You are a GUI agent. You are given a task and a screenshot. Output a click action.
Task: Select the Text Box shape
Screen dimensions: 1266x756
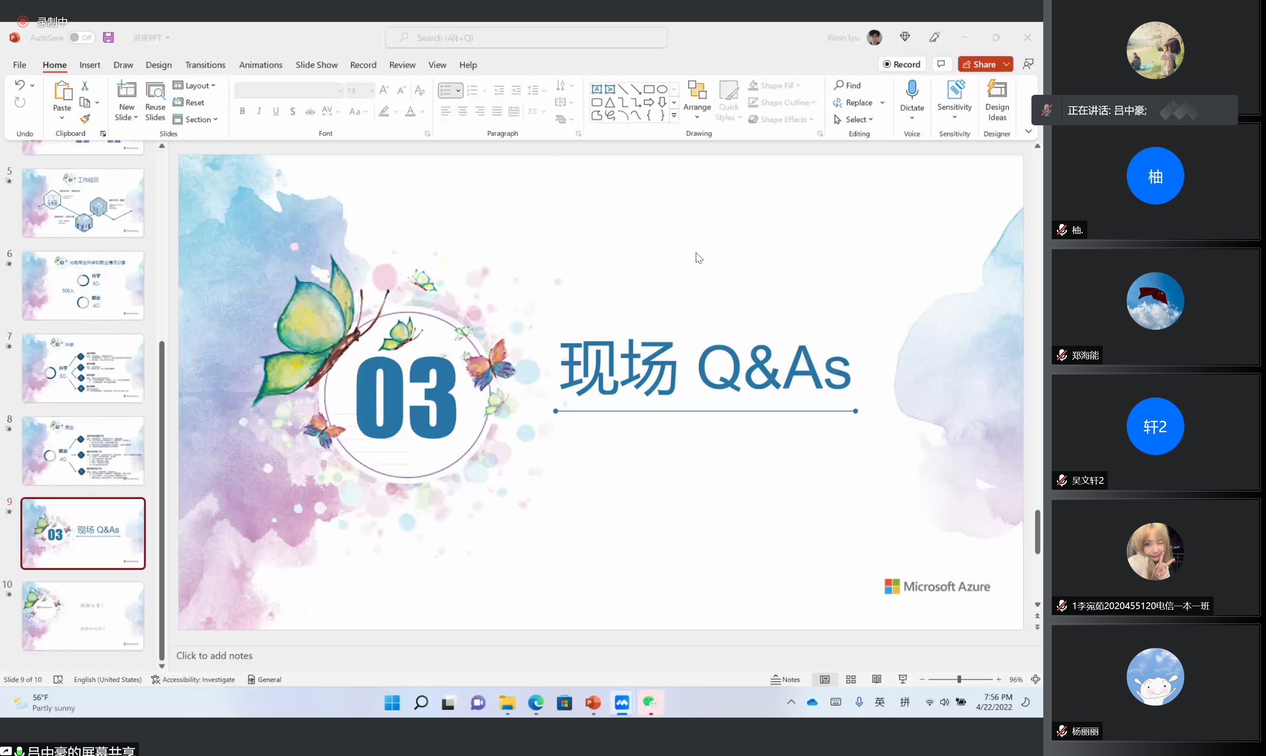(597, 89)
